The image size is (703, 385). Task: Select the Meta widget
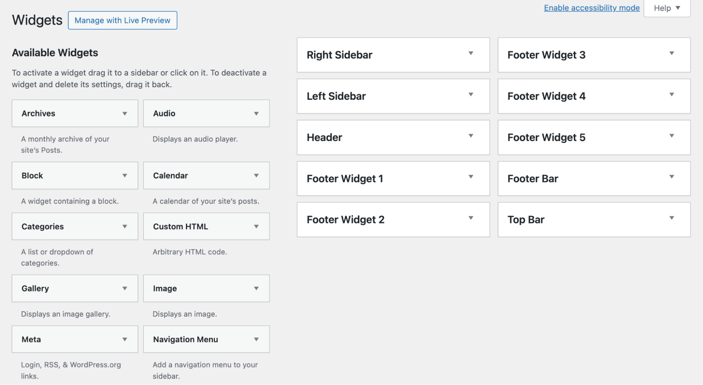click(75, 339)
